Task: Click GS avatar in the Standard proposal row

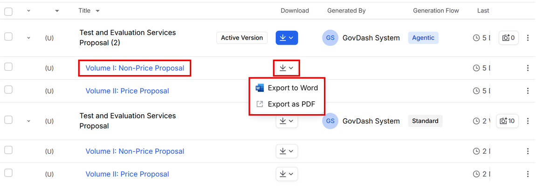Action: [x=330, y=121]
